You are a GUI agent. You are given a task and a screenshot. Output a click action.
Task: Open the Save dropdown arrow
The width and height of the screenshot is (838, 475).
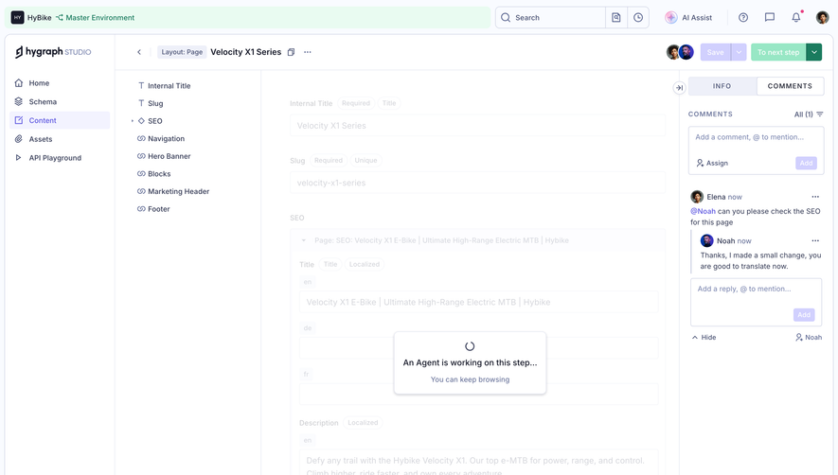pos(739,52)
